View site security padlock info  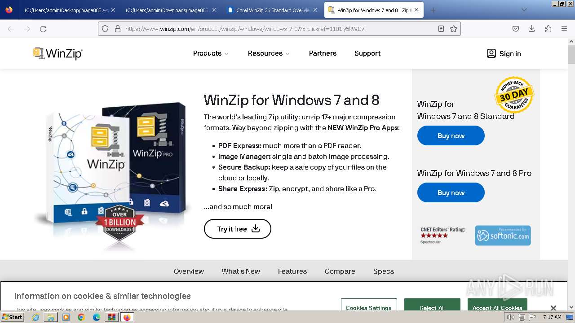[118, 29]
